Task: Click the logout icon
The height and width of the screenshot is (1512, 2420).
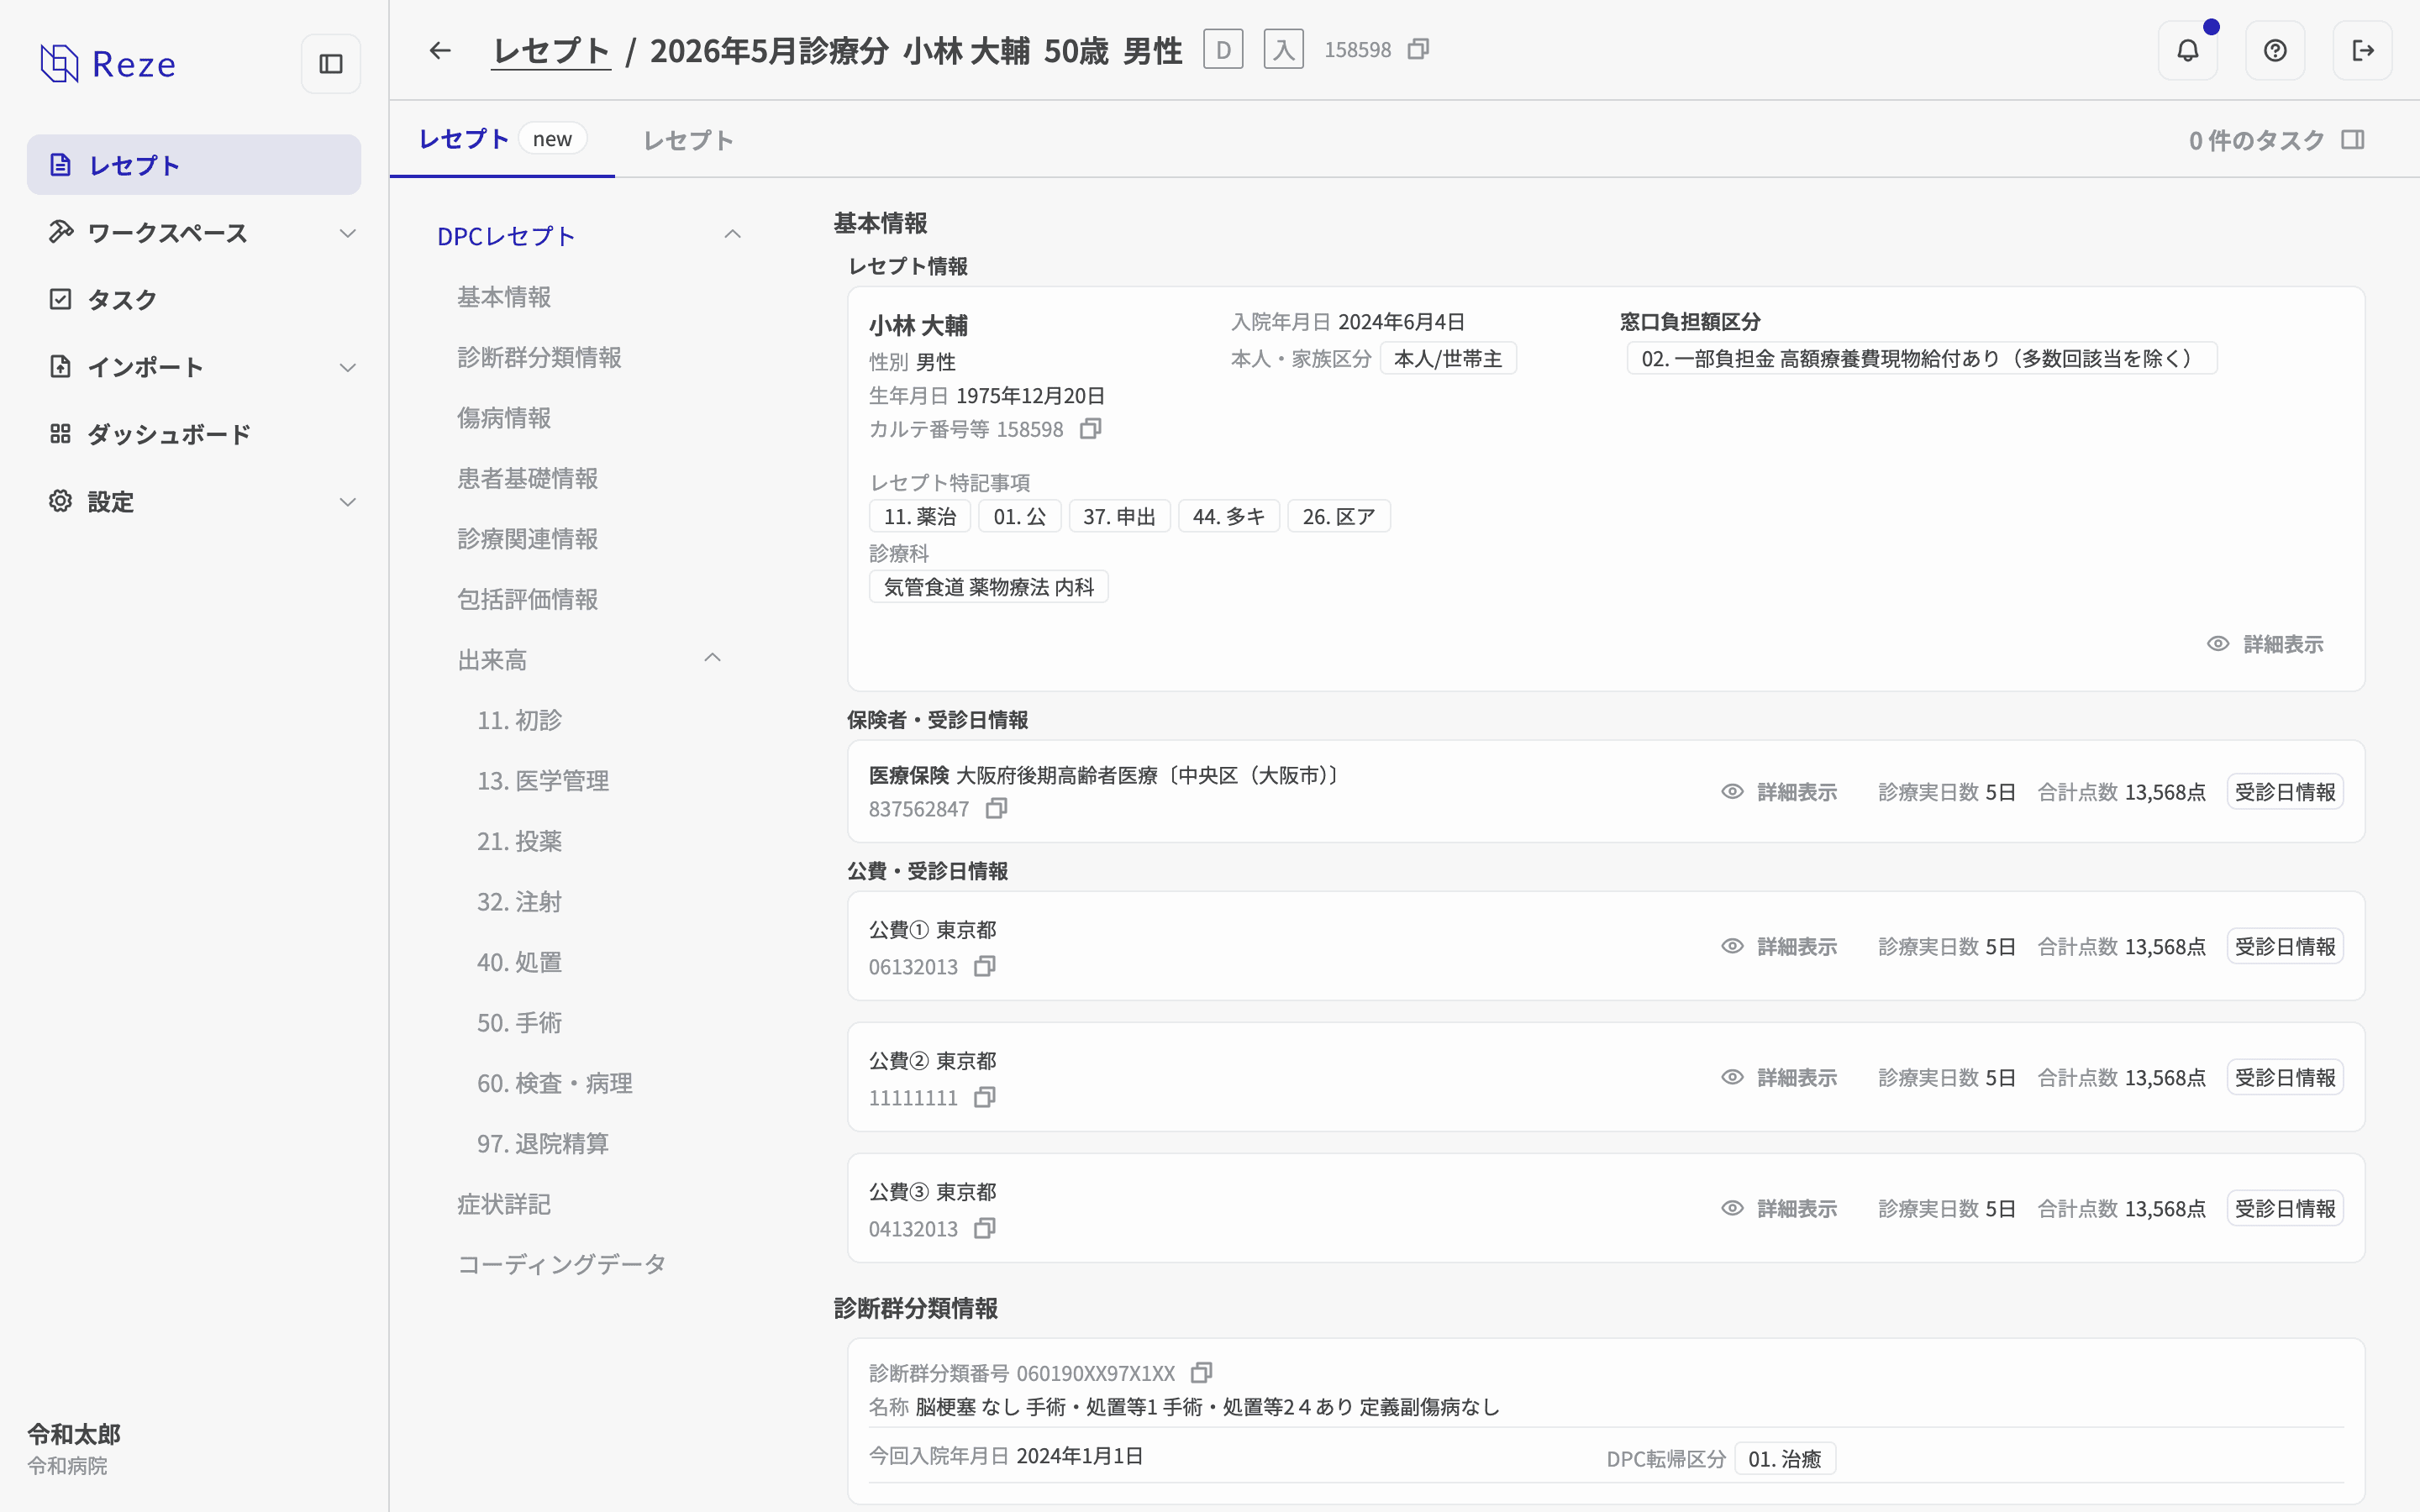Action: click(2363, 50)
